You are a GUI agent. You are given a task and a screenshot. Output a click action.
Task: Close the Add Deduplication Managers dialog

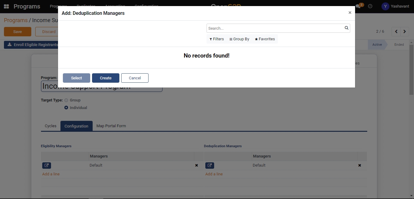tap(350, 13)
